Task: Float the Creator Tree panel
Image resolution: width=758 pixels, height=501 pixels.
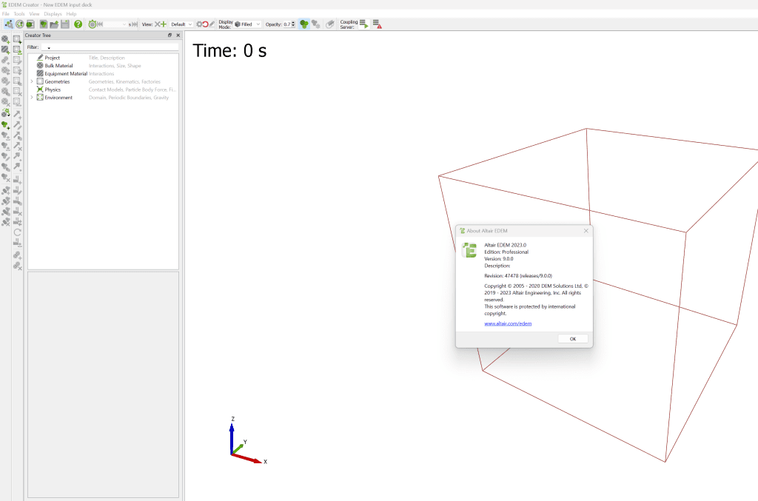Action: (170, 35)
